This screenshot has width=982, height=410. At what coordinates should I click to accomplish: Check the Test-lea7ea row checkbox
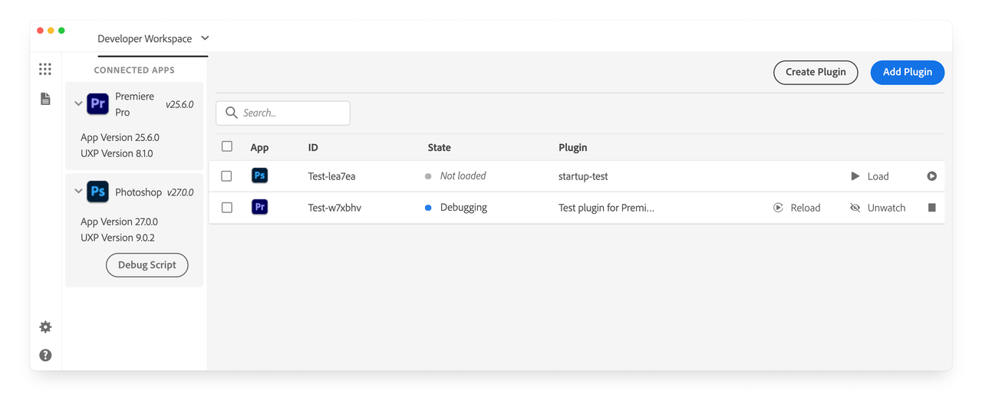tap(227, 176)
